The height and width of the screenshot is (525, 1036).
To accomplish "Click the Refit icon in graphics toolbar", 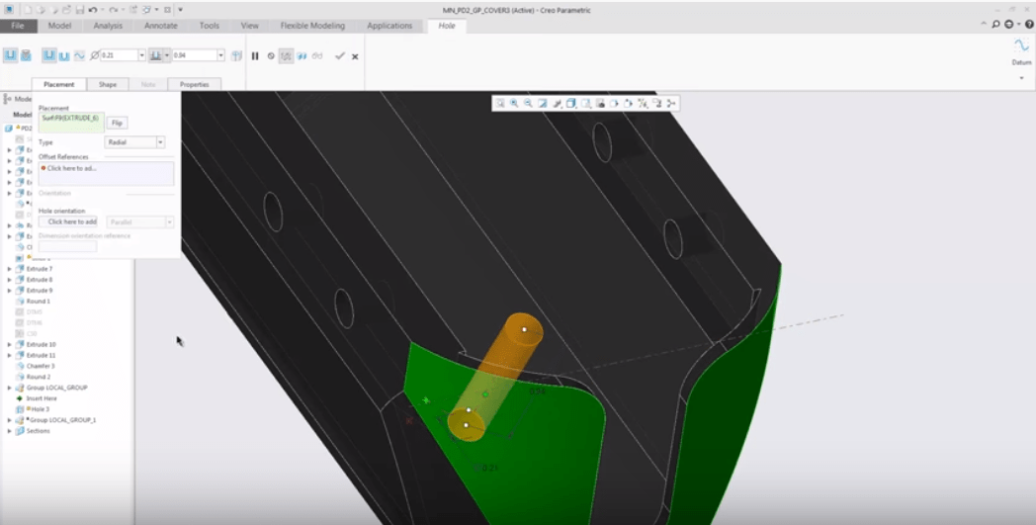I will click(x=500, y=103).
